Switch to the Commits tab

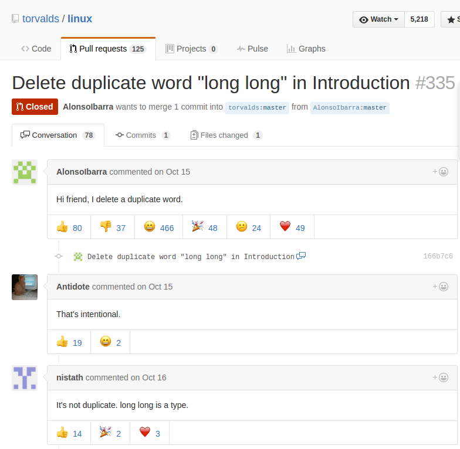143,135
